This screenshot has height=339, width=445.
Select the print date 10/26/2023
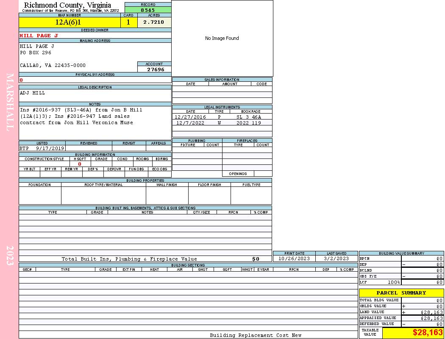[x=294, y=258]
